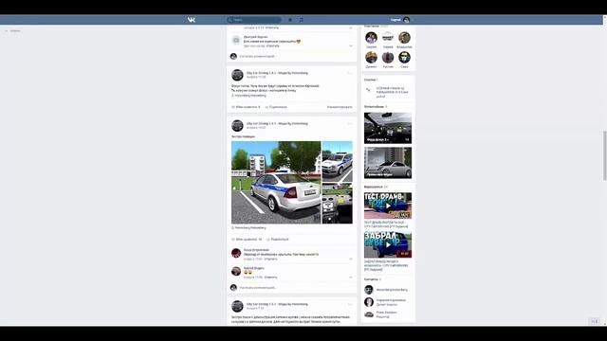Open group avatar of the Форд Focus text post

click(x=237, y=75)
